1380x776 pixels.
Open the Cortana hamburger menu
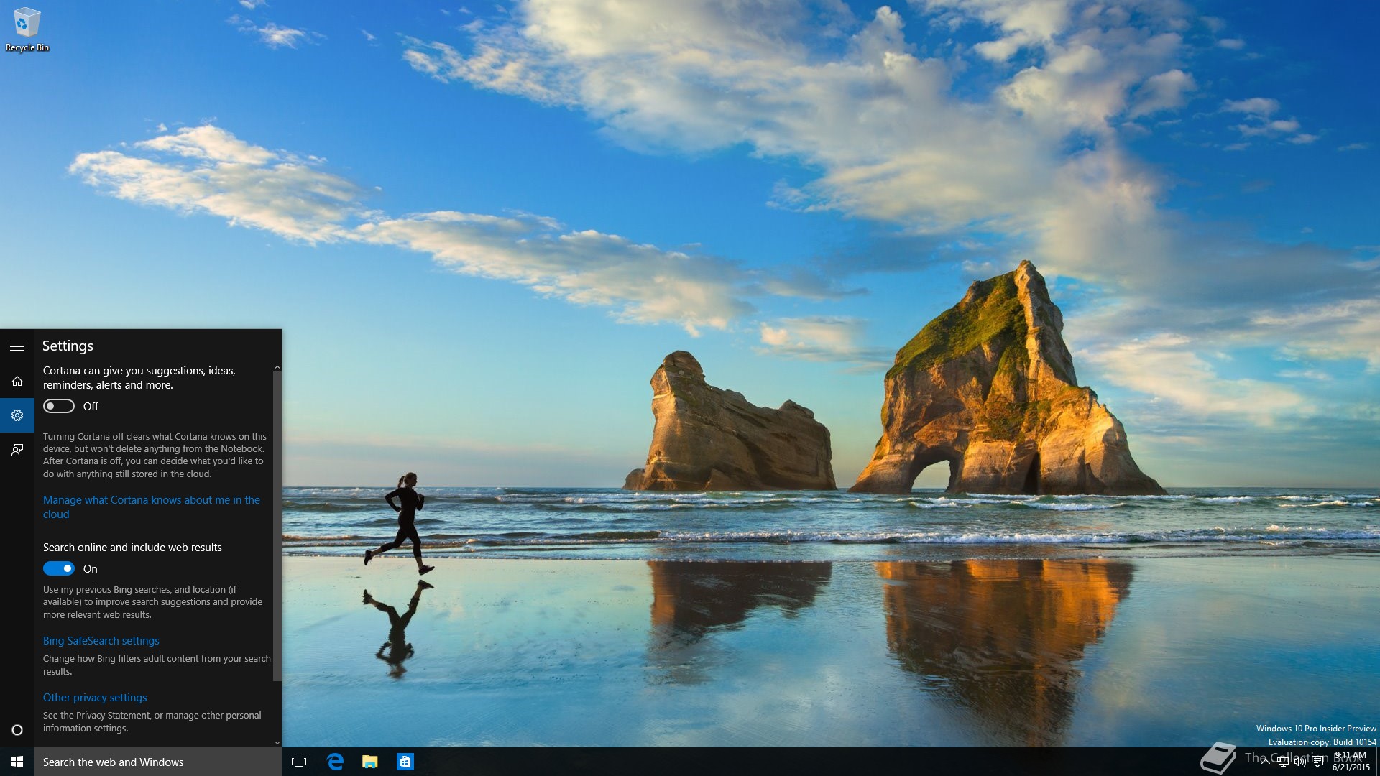tap(17, 346)
